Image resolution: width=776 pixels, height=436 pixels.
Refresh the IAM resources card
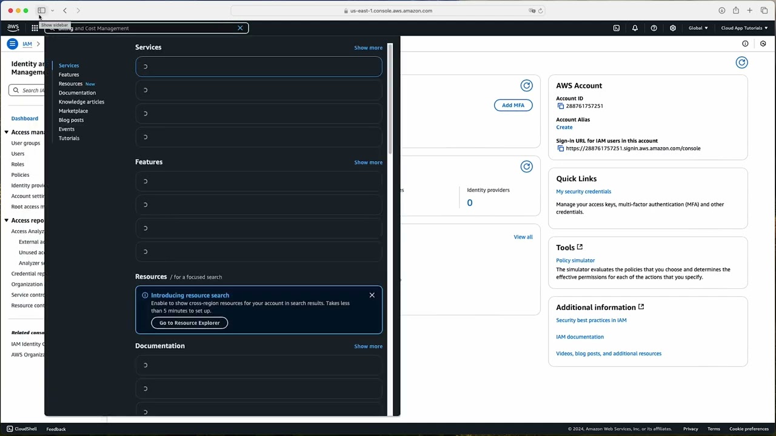click(526, 167)
